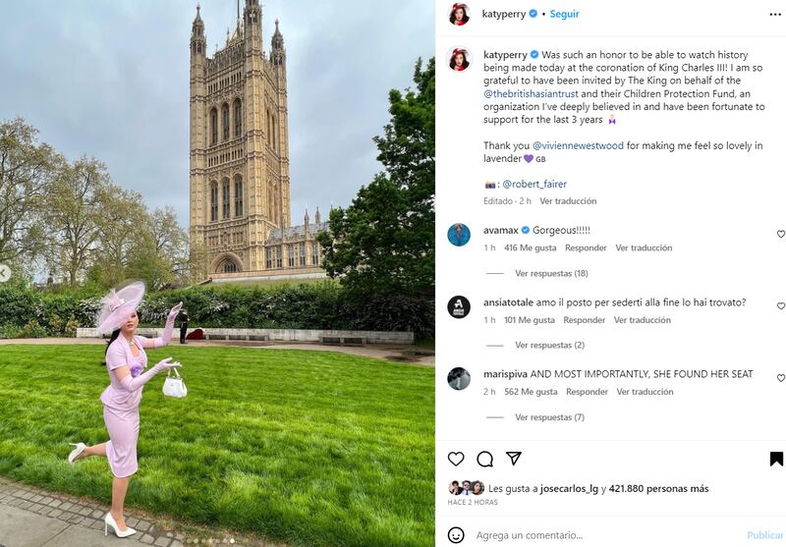Image resolution: width=786 pixels, height=547 pixels.
Task: Go to previous photo arrow
Action: [x=3, y=272]
